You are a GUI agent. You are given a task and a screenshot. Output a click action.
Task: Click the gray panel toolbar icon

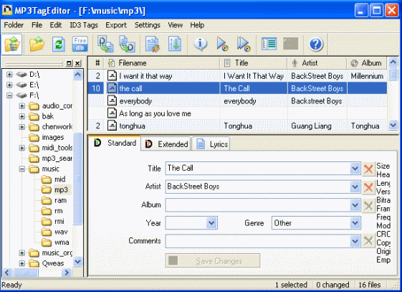(x=291, y=44)
